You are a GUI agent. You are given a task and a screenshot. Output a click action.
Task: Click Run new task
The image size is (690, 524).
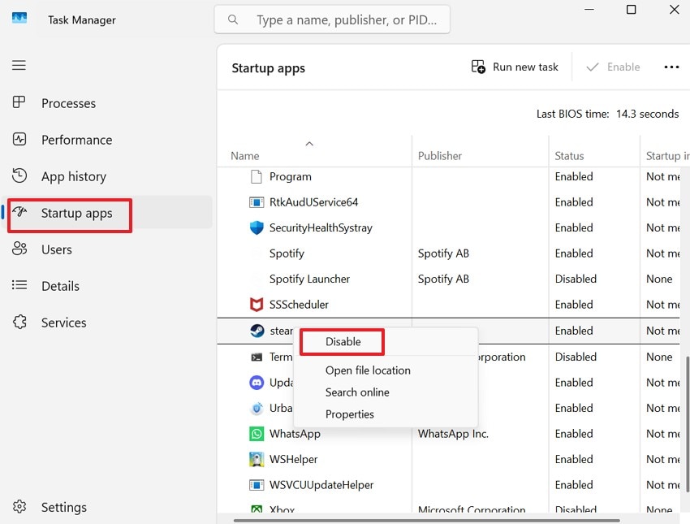coord(514,67)
